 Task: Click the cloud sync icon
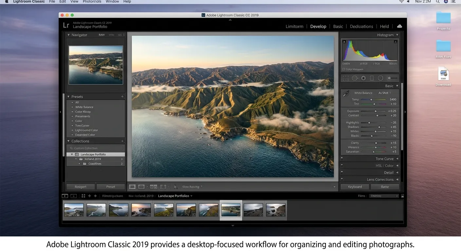(399, 26)
